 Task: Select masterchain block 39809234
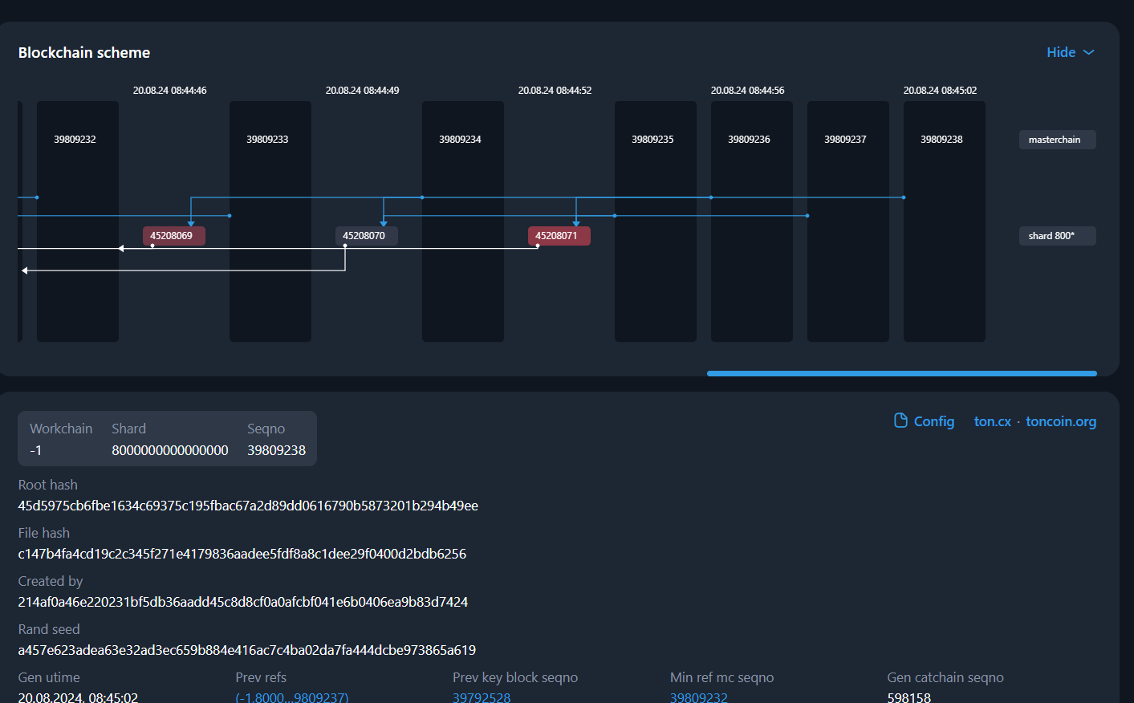(463, 221)
